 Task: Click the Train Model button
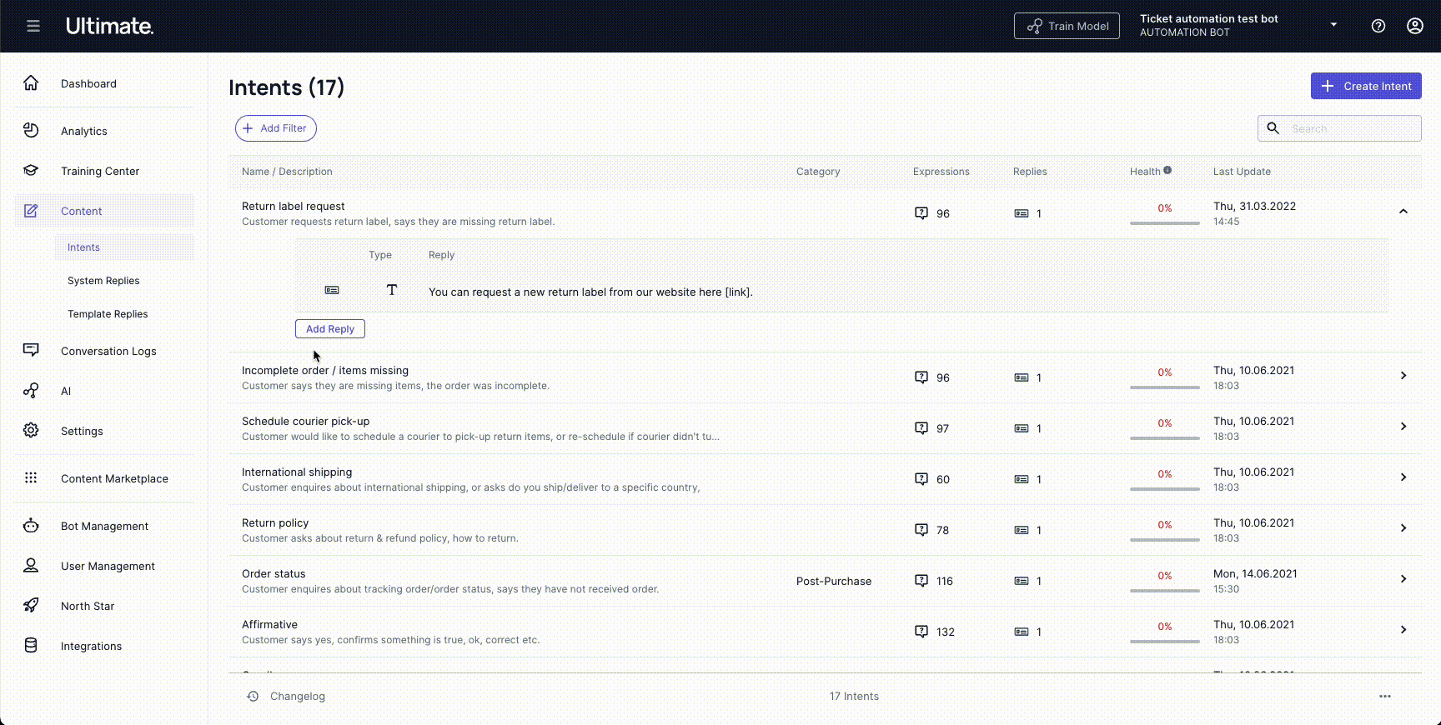point(1067,26)
